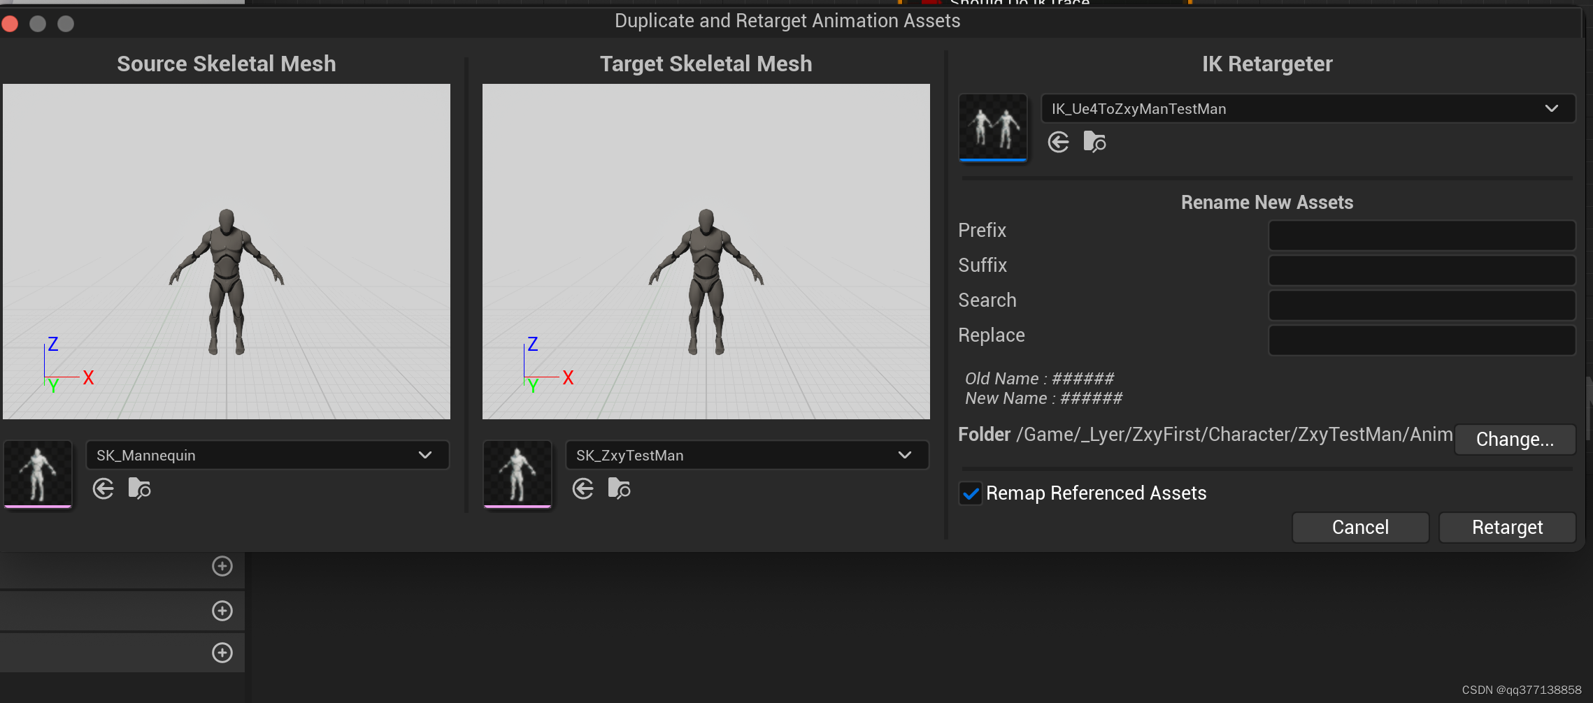
Task: Click the Folder path text
Action: point(1234,435)
